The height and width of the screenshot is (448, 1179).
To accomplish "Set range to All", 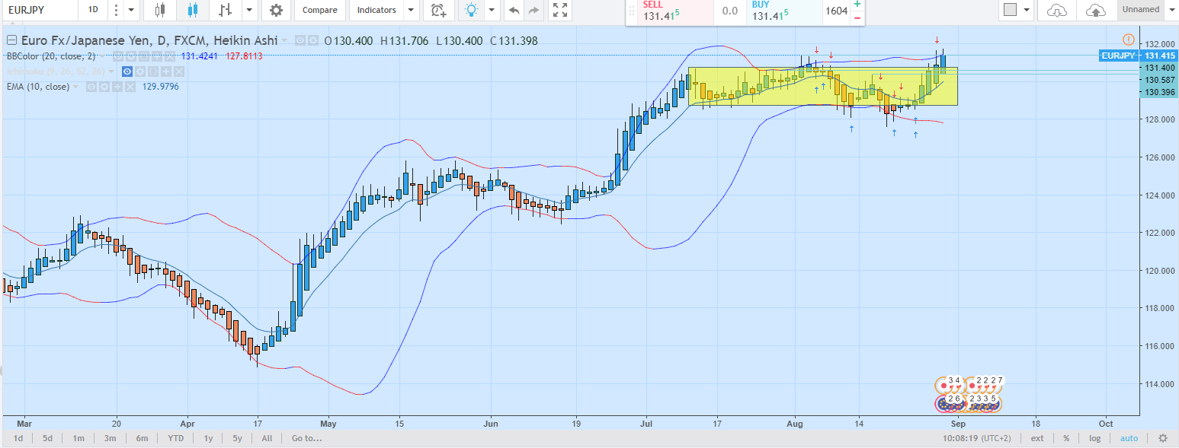I will coord(267,438).
